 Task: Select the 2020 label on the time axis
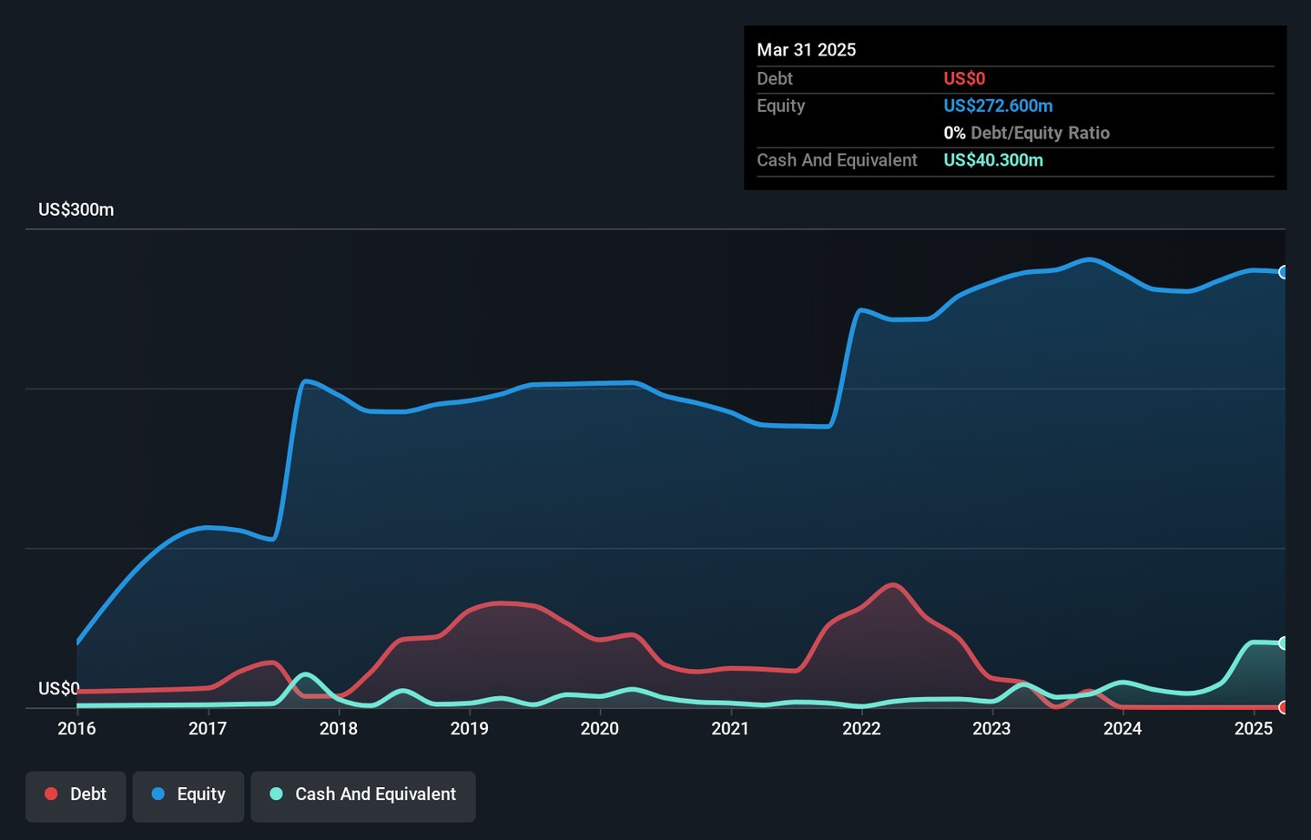600,728
